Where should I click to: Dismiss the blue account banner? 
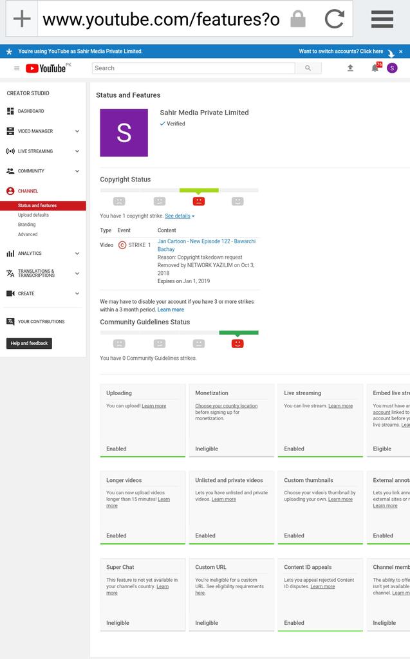point(401,51)
